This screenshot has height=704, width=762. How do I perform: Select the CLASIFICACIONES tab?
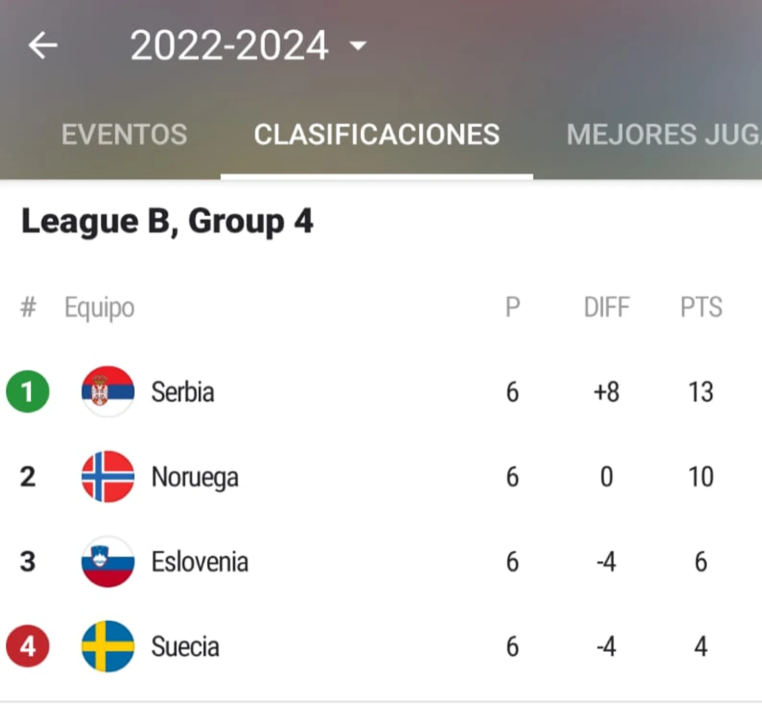pyautogui.click(x=376, y=135)
